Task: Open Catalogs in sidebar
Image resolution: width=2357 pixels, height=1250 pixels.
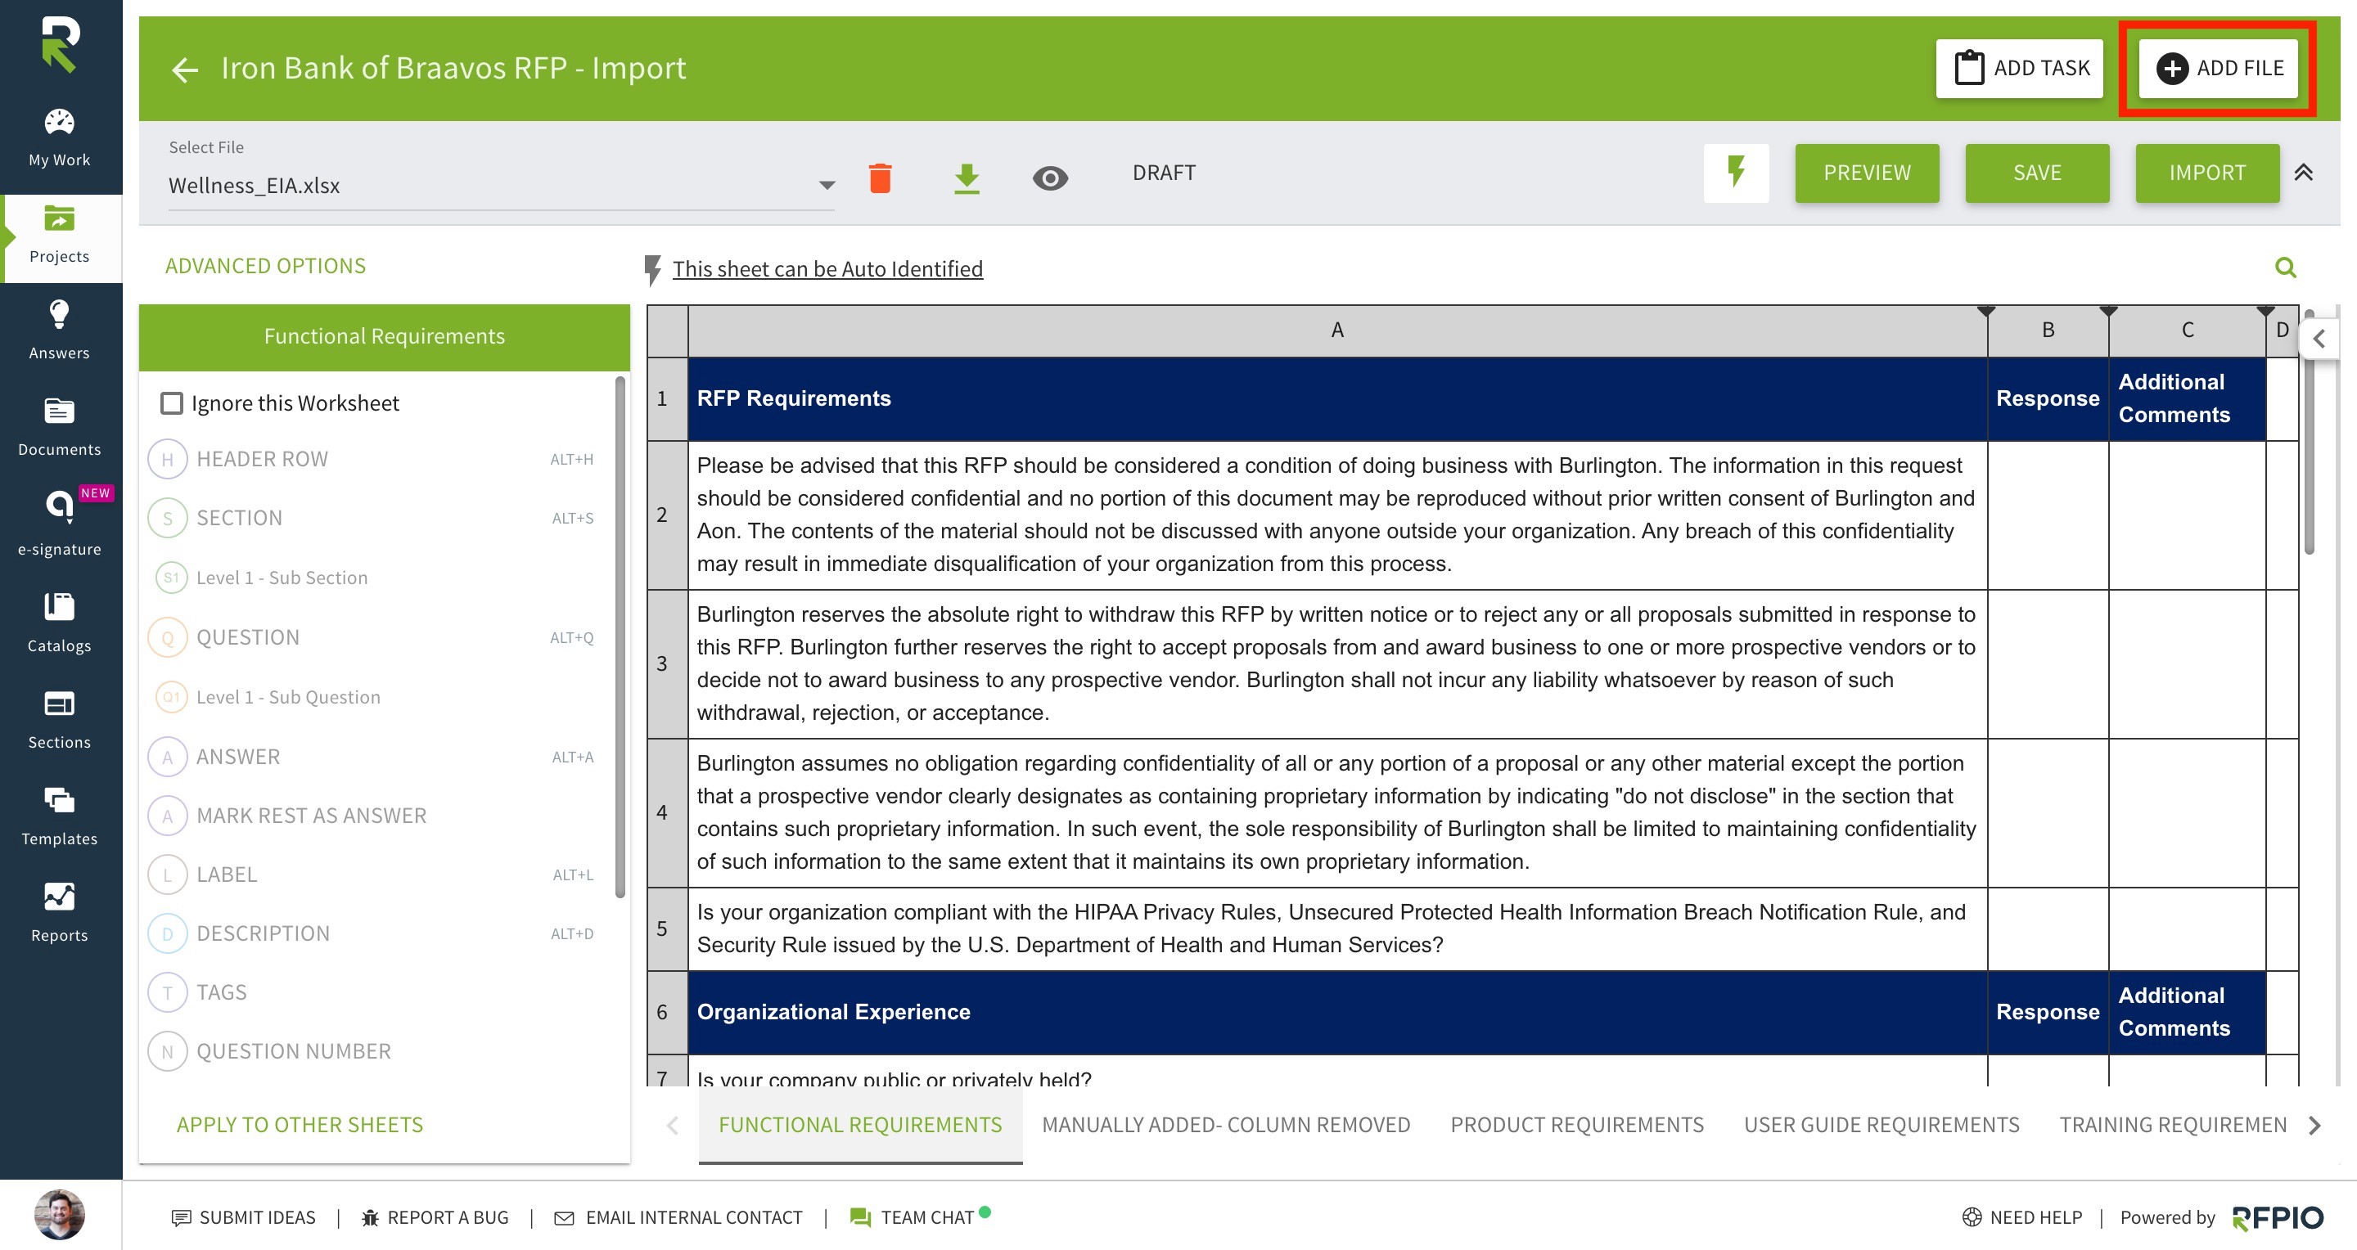Action: tap(60, 623)
